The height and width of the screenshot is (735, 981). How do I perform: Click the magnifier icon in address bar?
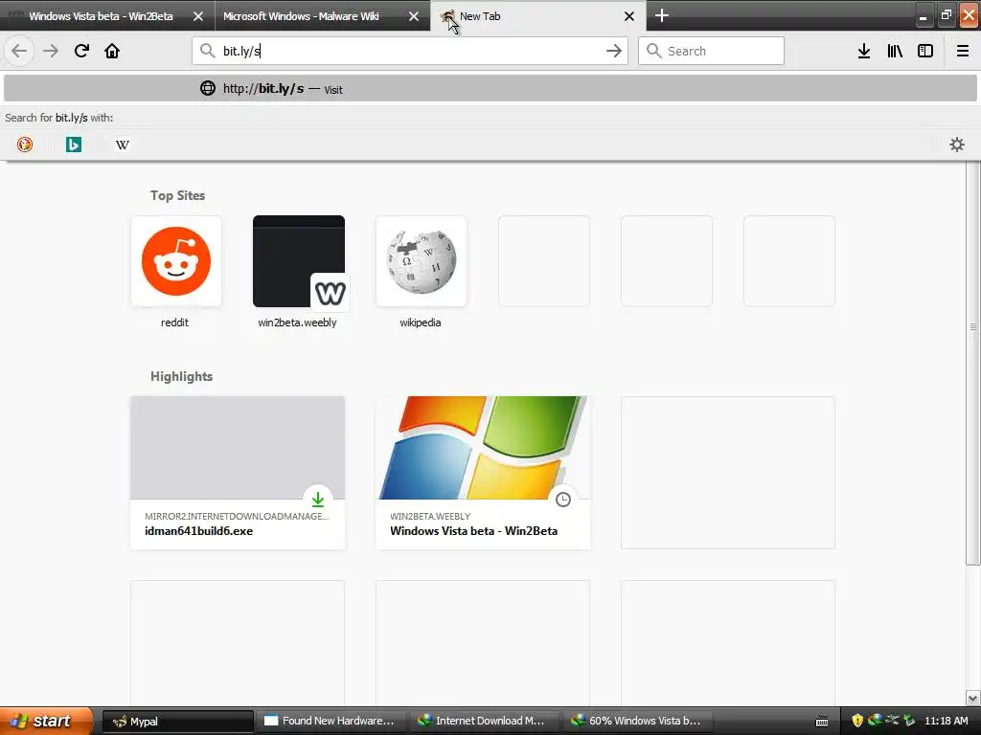(207, 51)
